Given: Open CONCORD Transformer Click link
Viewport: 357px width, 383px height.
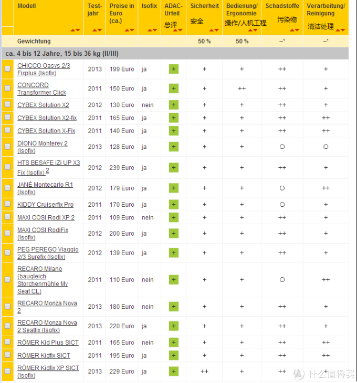Looking at the screenshot, I should point(41,89).
